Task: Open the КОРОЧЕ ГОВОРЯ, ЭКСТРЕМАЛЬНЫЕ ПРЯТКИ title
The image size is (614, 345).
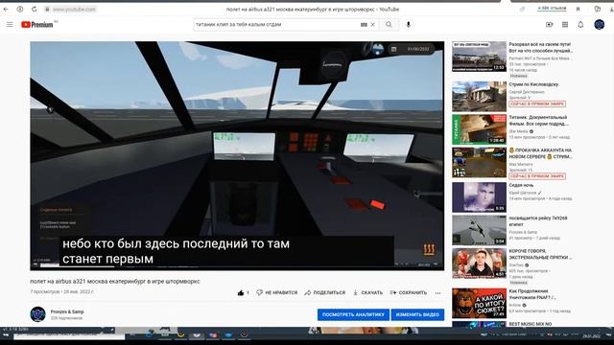Action: (x=540, y=254)
